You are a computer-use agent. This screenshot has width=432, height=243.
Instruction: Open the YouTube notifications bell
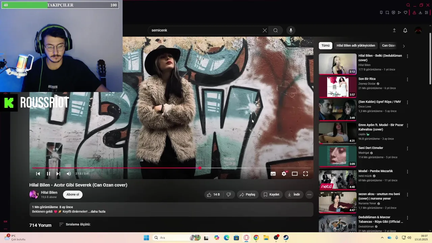405,30
